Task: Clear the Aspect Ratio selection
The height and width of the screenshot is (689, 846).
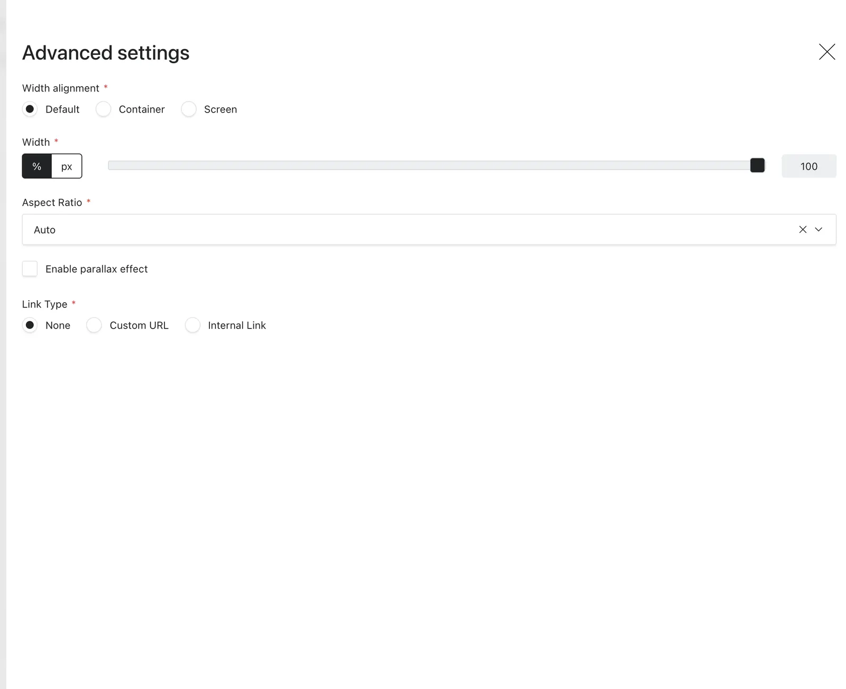Action: point(803,229)
